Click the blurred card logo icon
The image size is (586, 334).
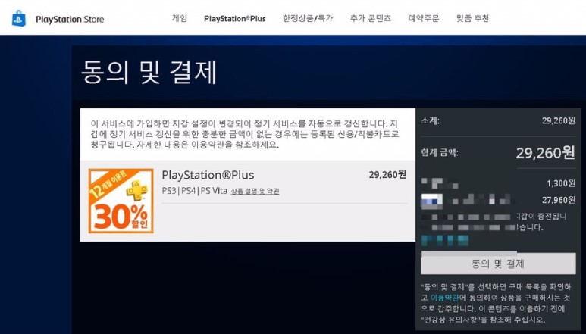click(x=431, y=201)
